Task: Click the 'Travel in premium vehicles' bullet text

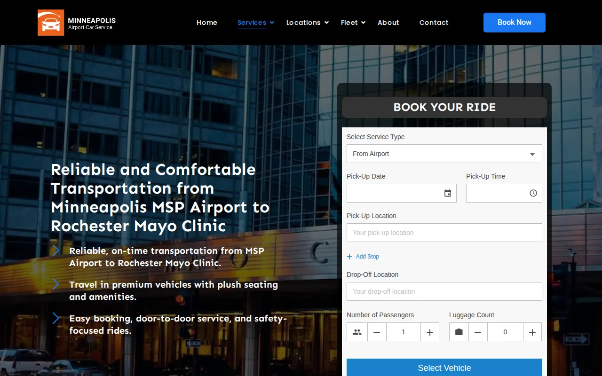Action: 174,290
